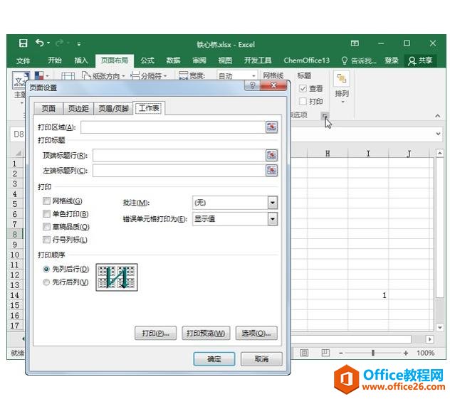Expand the formula bar chevron
450x399 pixels.
click(x=438, y=134)
